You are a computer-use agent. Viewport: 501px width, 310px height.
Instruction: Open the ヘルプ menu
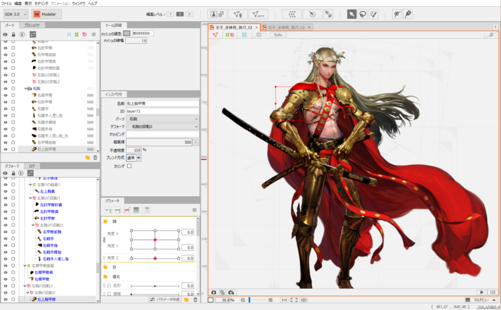pos(92,3)
